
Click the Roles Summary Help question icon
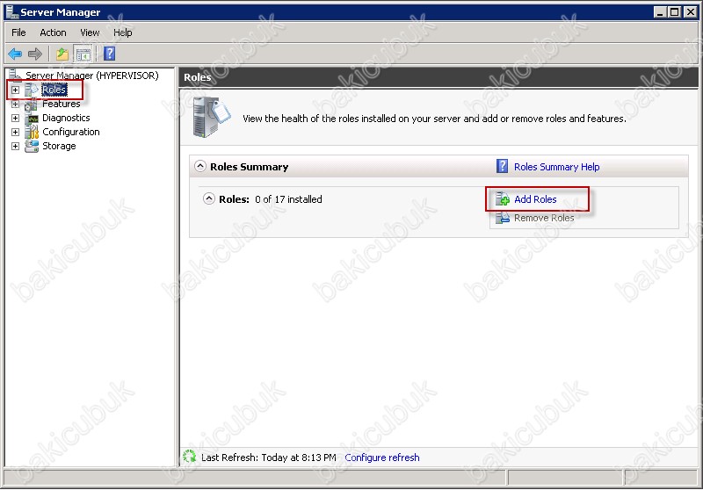pyautogui.click(x=503, y=166)
